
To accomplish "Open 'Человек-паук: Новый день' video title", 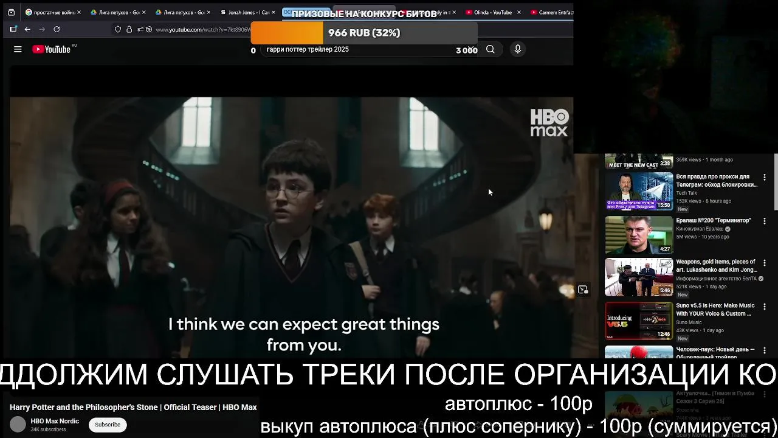I will [x=715, y=353].
